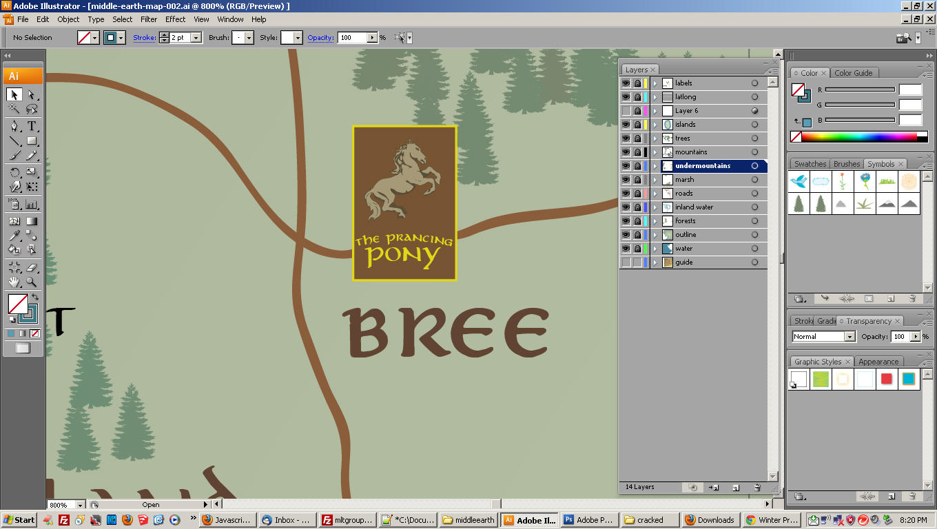Click the swap fill and stroke arrows
This screenshot has height=529, width=937.
pyautogui.click(x=34, y=298)
